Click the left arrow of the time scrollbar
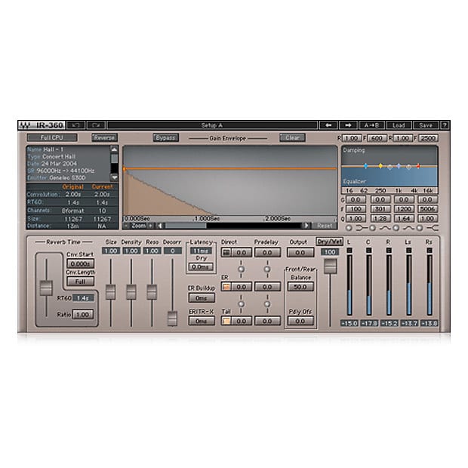This screenshot has height=468, width=468. tap(161, 226)
